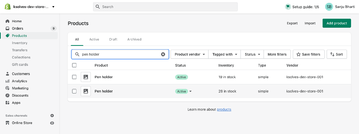Check the 19 in stock Pen holder row
Viewport: 359px width, 134px height.
coord(74,77)
